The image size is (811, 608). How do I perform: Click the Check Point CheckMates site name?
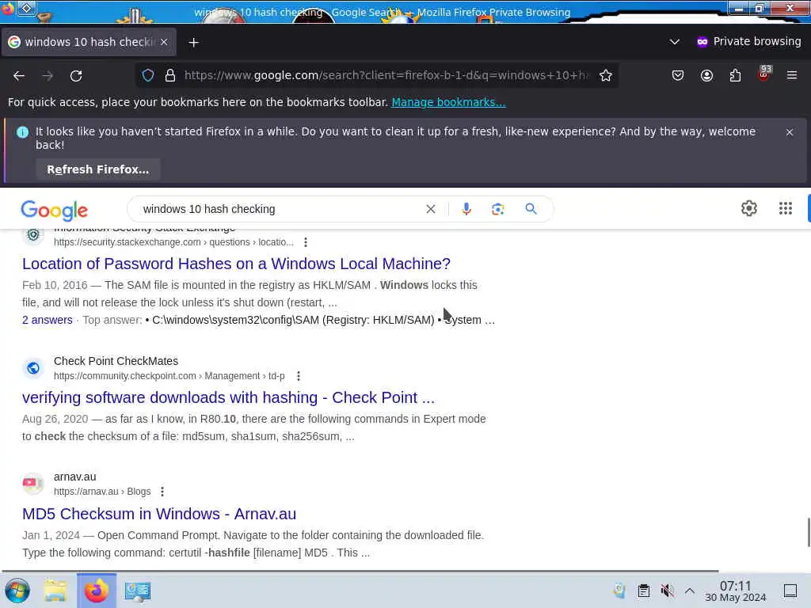[x=116, y=361]
